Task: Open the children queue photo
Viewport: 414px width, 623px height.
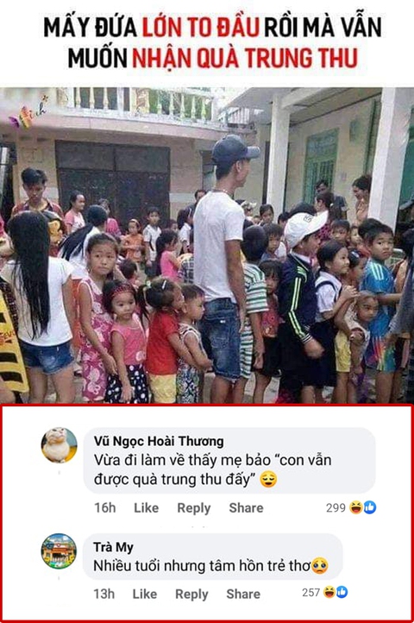Action: pyautogui.click(x=207, y=245)
